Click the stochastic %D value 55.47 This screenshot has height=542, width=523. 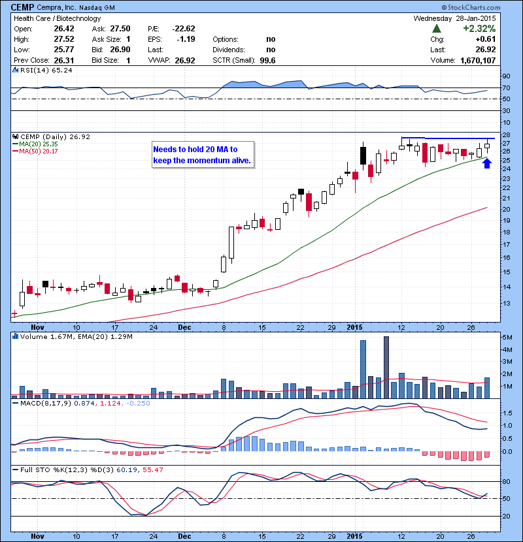[x=152, y=470]
